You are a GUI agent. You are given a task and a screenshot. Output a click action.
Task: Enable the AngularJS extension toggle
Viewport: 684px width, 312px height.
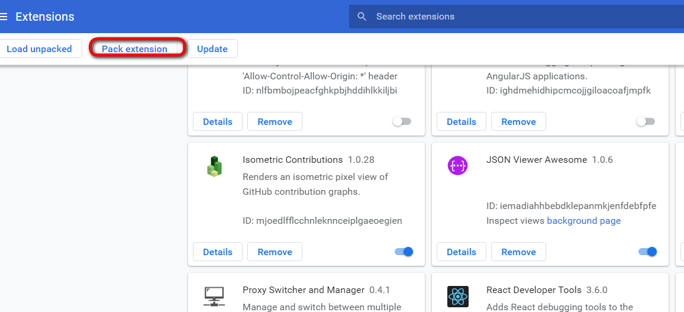click(x=646, y=121)
